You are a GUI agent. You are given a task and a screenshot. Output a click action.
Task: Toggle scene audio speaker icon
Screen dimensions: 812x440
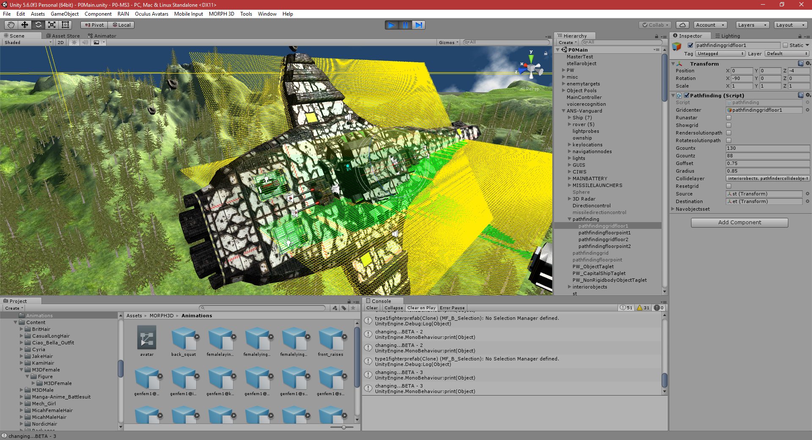[85, 42]
